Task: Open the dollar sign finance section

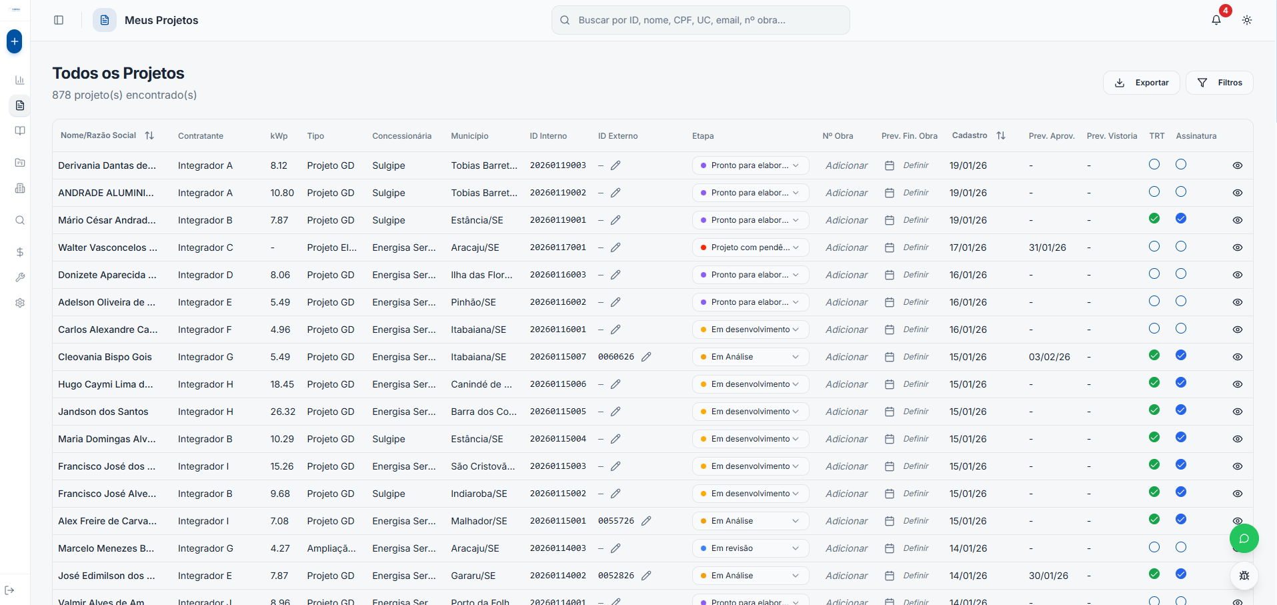Action: tap(20, 252)
